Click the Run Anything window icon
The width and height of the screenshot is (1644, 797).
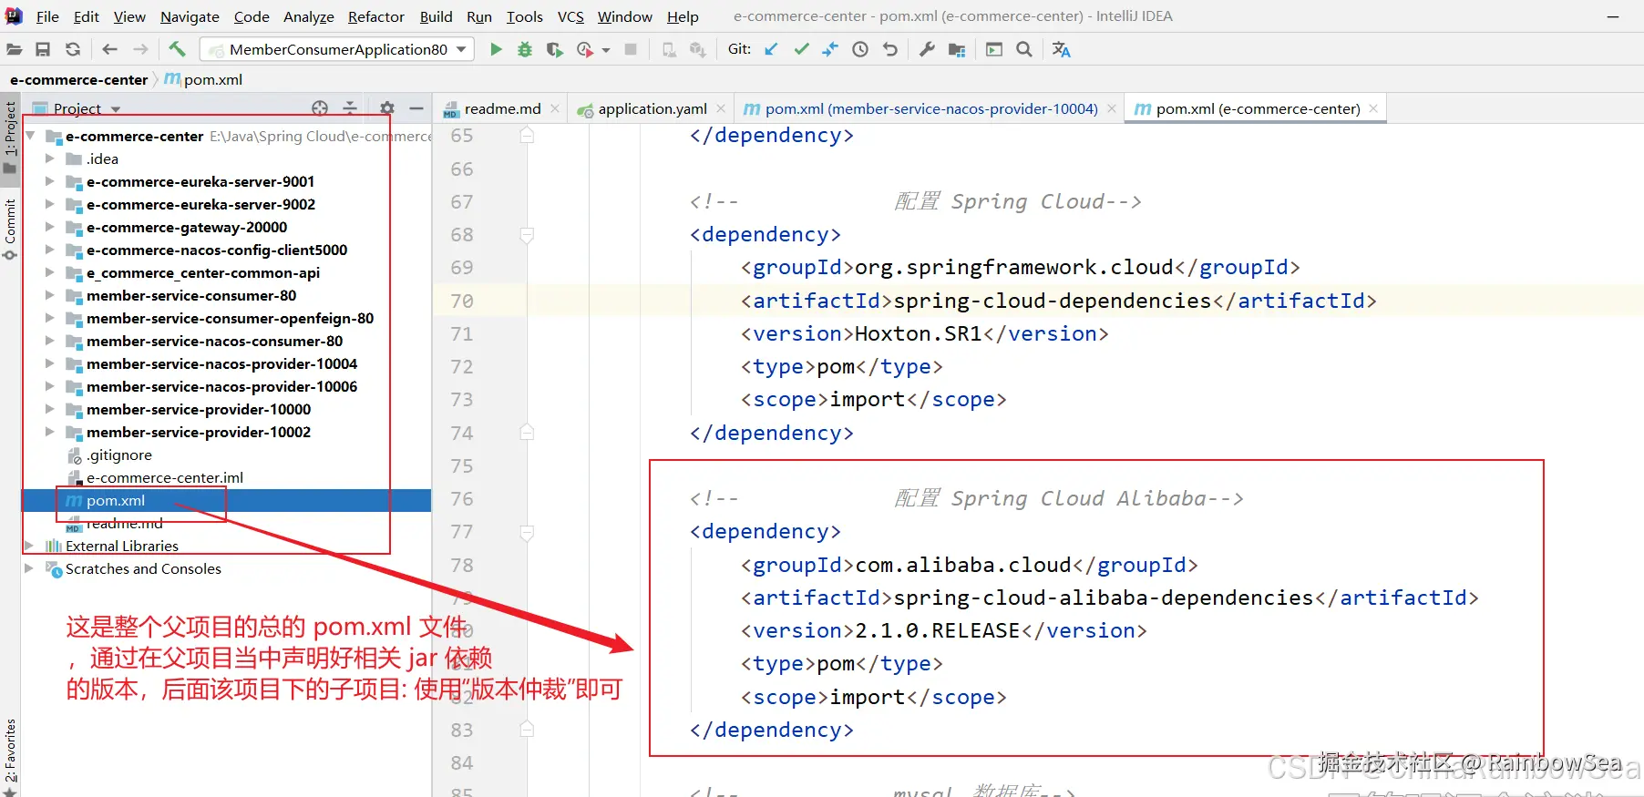click(x=994, y=49)
